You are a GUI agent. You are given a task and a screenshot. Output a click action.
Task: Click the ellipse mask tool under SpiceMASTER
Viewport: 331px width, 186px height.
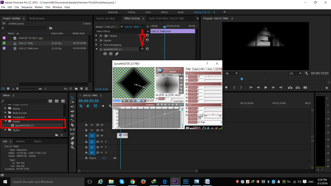point(105,54)
